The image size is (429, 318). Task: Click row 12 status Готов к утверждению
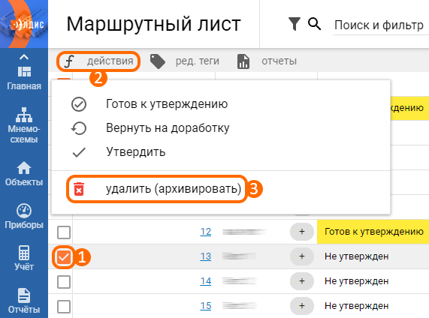[x=373, y=232]
